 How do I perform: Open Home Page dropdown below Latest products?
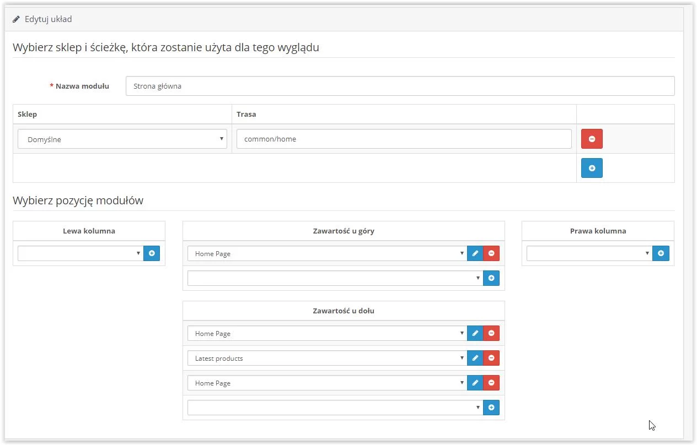[327, 383]
